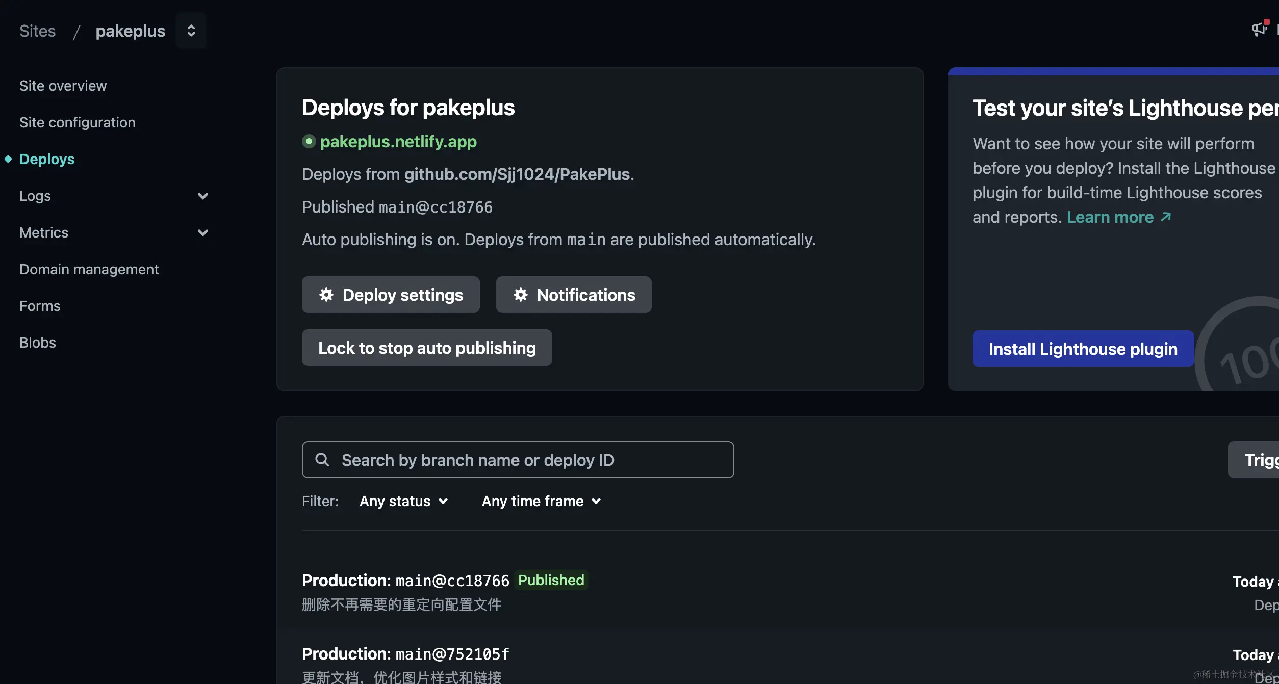The width and height of the screenshot is (1279, 684).
Task: Click the external arrow icon after Learn more
Action: click(1166, 217)
